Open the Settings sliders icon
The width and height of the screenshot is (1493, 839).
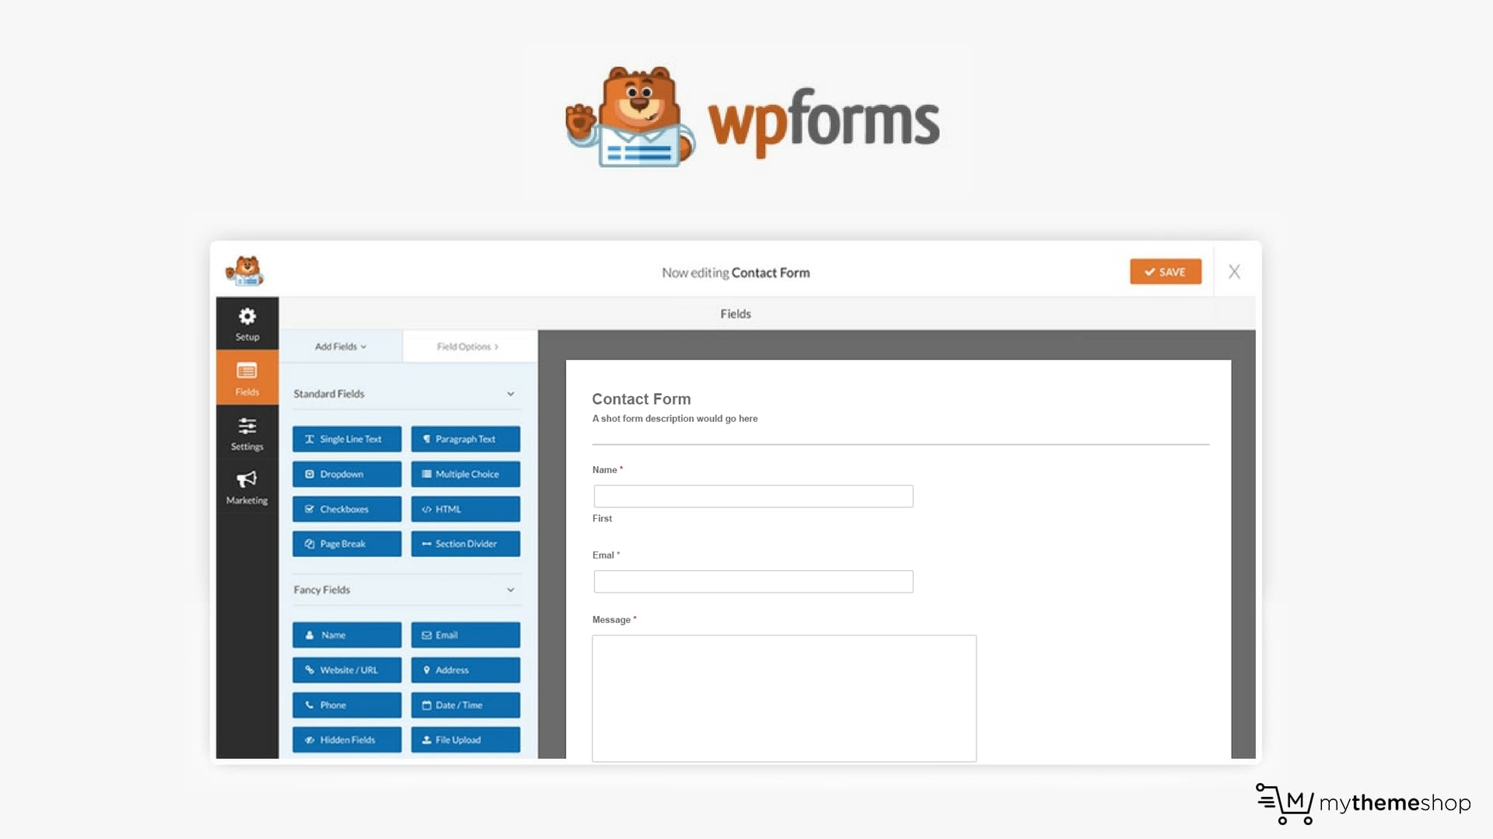pyautogui.click(x=247, y=426)
